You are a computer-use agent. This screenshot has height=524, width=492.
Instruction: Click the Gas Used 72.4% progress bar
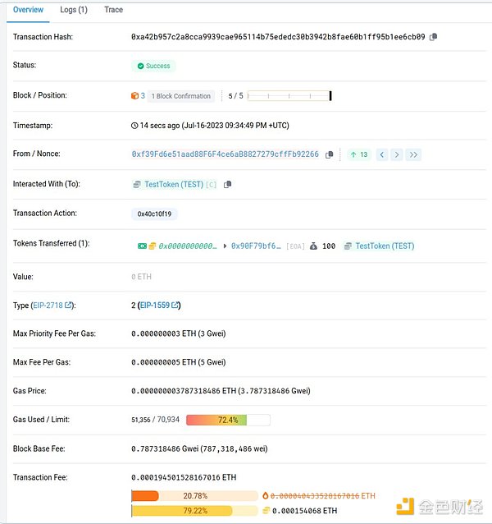pos(228,420)
